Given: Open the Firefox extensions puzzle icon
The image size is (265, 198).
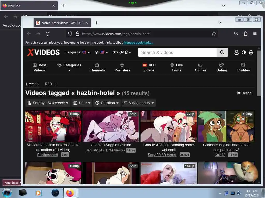Looking at the screenshot, I should (246, 34).
